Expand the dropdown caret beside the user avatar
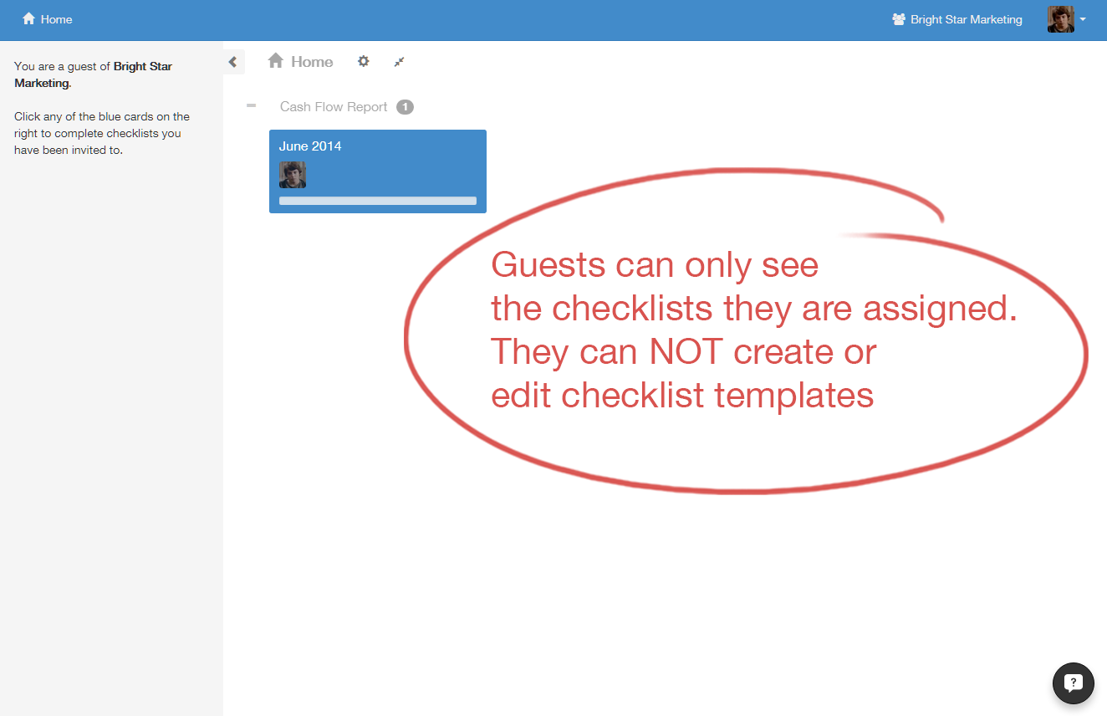The image size is (1107, 716). pos(1084,19)
